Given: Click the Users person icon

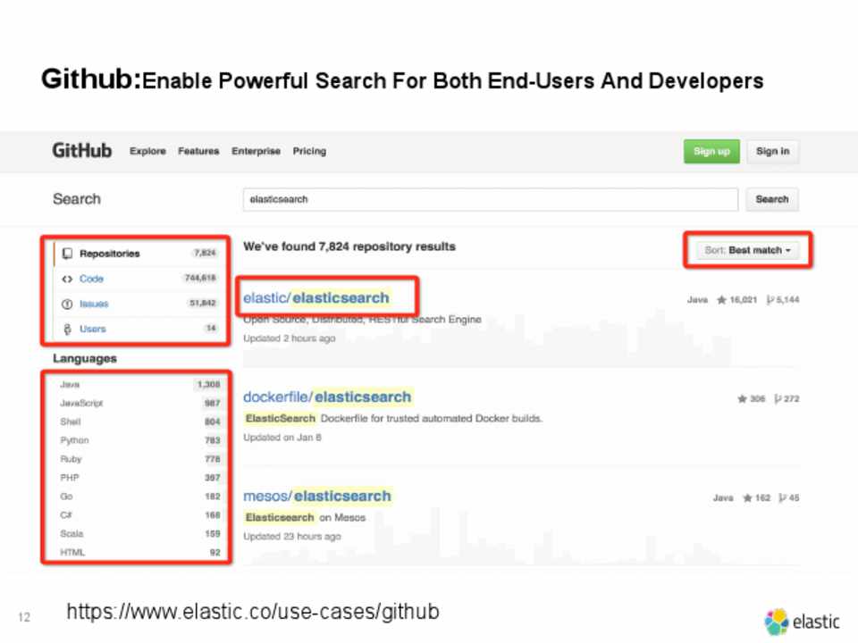Looking at the screenshot, I should pos(67,329).
